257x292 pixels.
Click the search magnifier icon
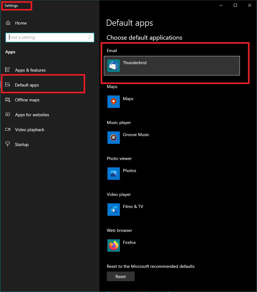pos(90,38)
